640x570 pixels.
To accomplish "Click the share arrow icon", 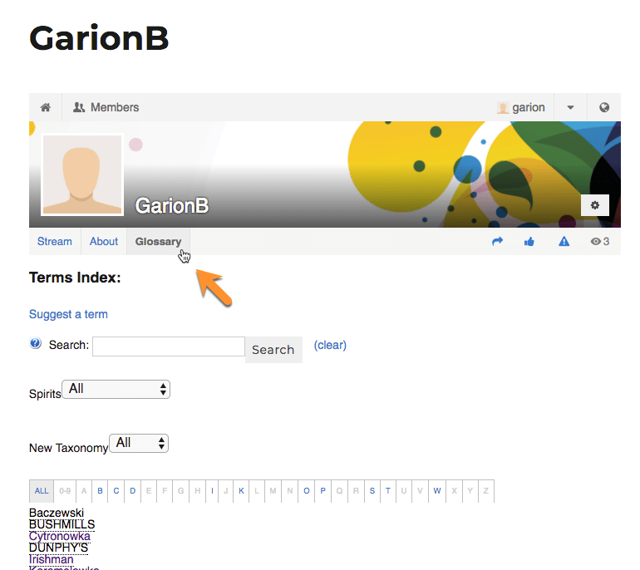I will pos(498,242).
